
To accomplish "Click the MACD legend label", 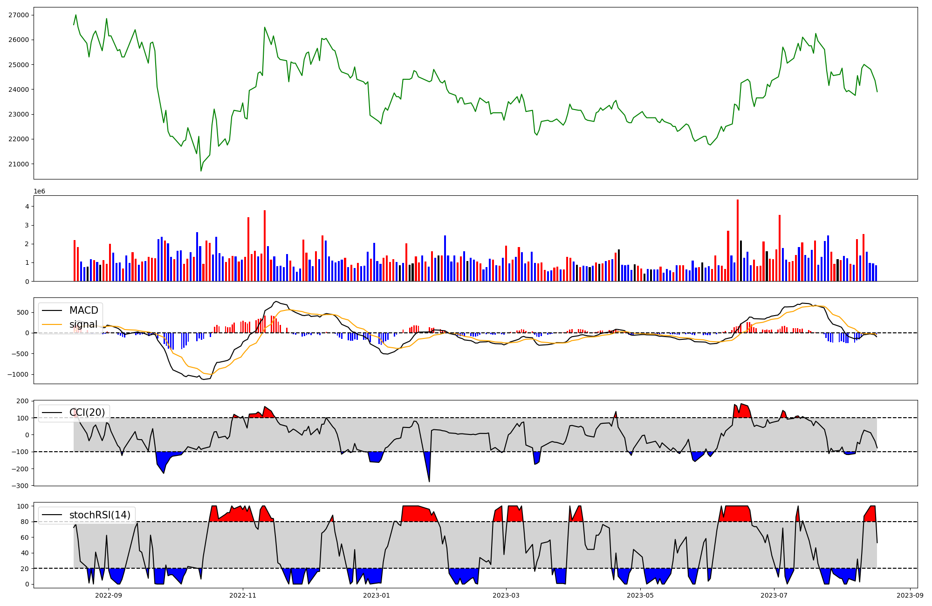I will 83,310.
